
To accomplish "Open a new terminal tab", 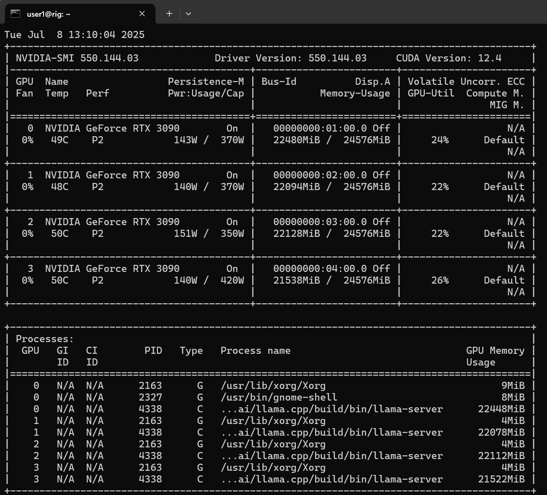I will point(169,14).
